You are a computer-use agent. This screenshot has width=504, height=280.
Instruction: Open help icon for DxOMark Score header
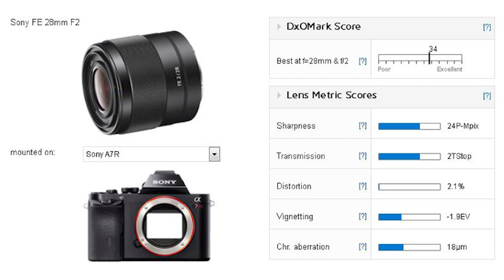coord(487,27)
